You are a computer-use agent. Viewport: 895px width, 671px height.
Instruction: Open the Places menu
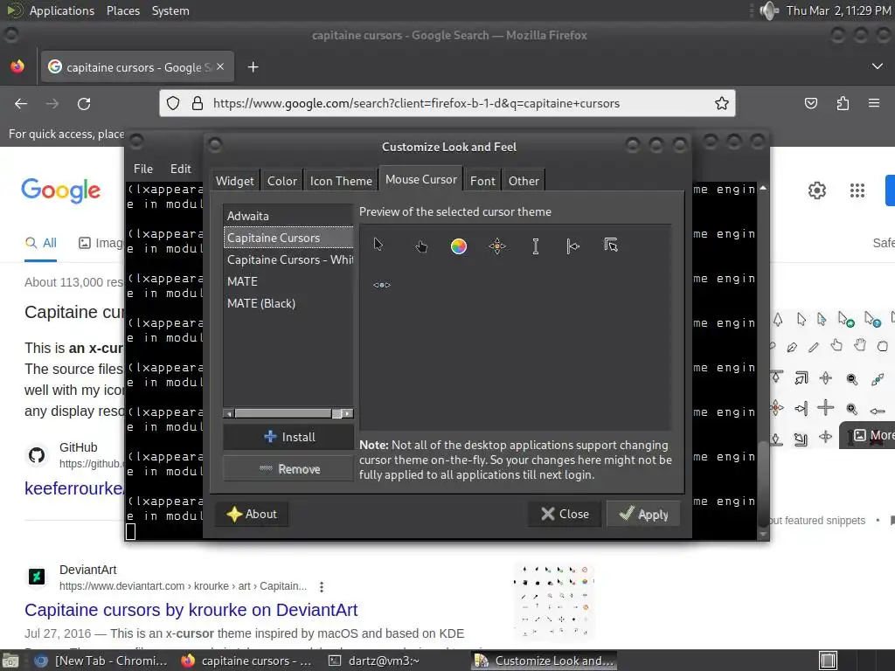[x=122, y=10]
